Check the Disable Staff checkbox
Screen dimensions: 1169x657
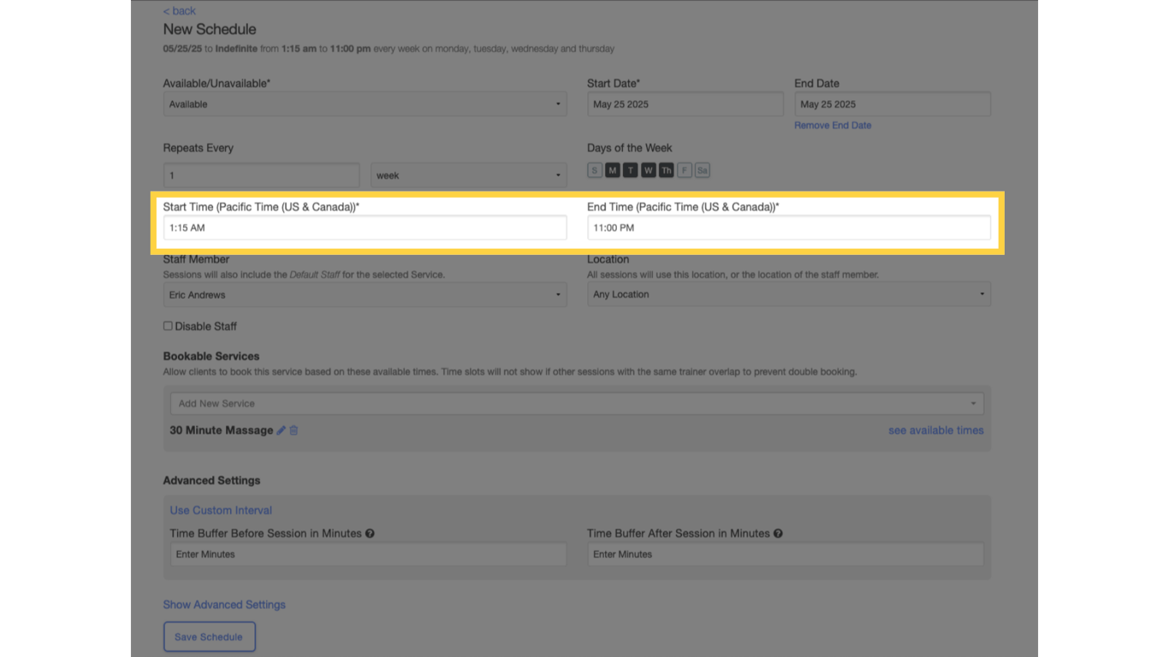(x=168, y=326)
